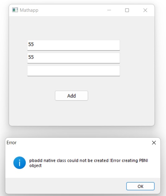166x196 pixels.
Task: Click gray footer area left of OK button
Action: pos(65,186)
